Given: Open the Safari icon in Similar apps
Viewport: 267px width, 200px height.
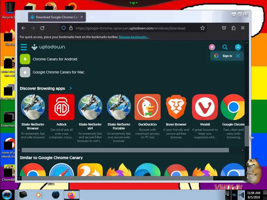Looking at the screenshot, I should click(62, 170).
